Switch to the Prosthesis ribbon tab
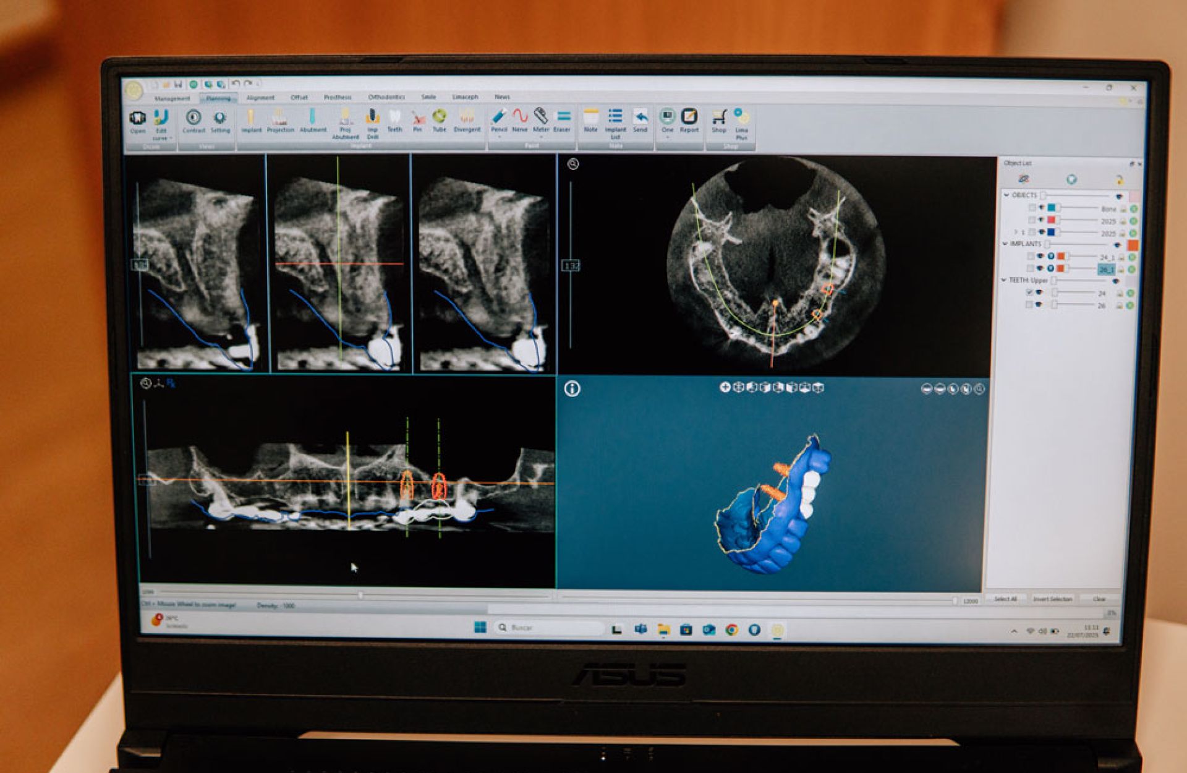The height and width of the screenshot is (773, 1187). pos(338,98)
